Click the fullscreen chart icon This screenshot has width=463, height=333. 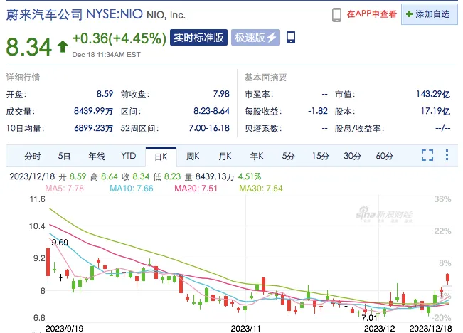point(427,155)
